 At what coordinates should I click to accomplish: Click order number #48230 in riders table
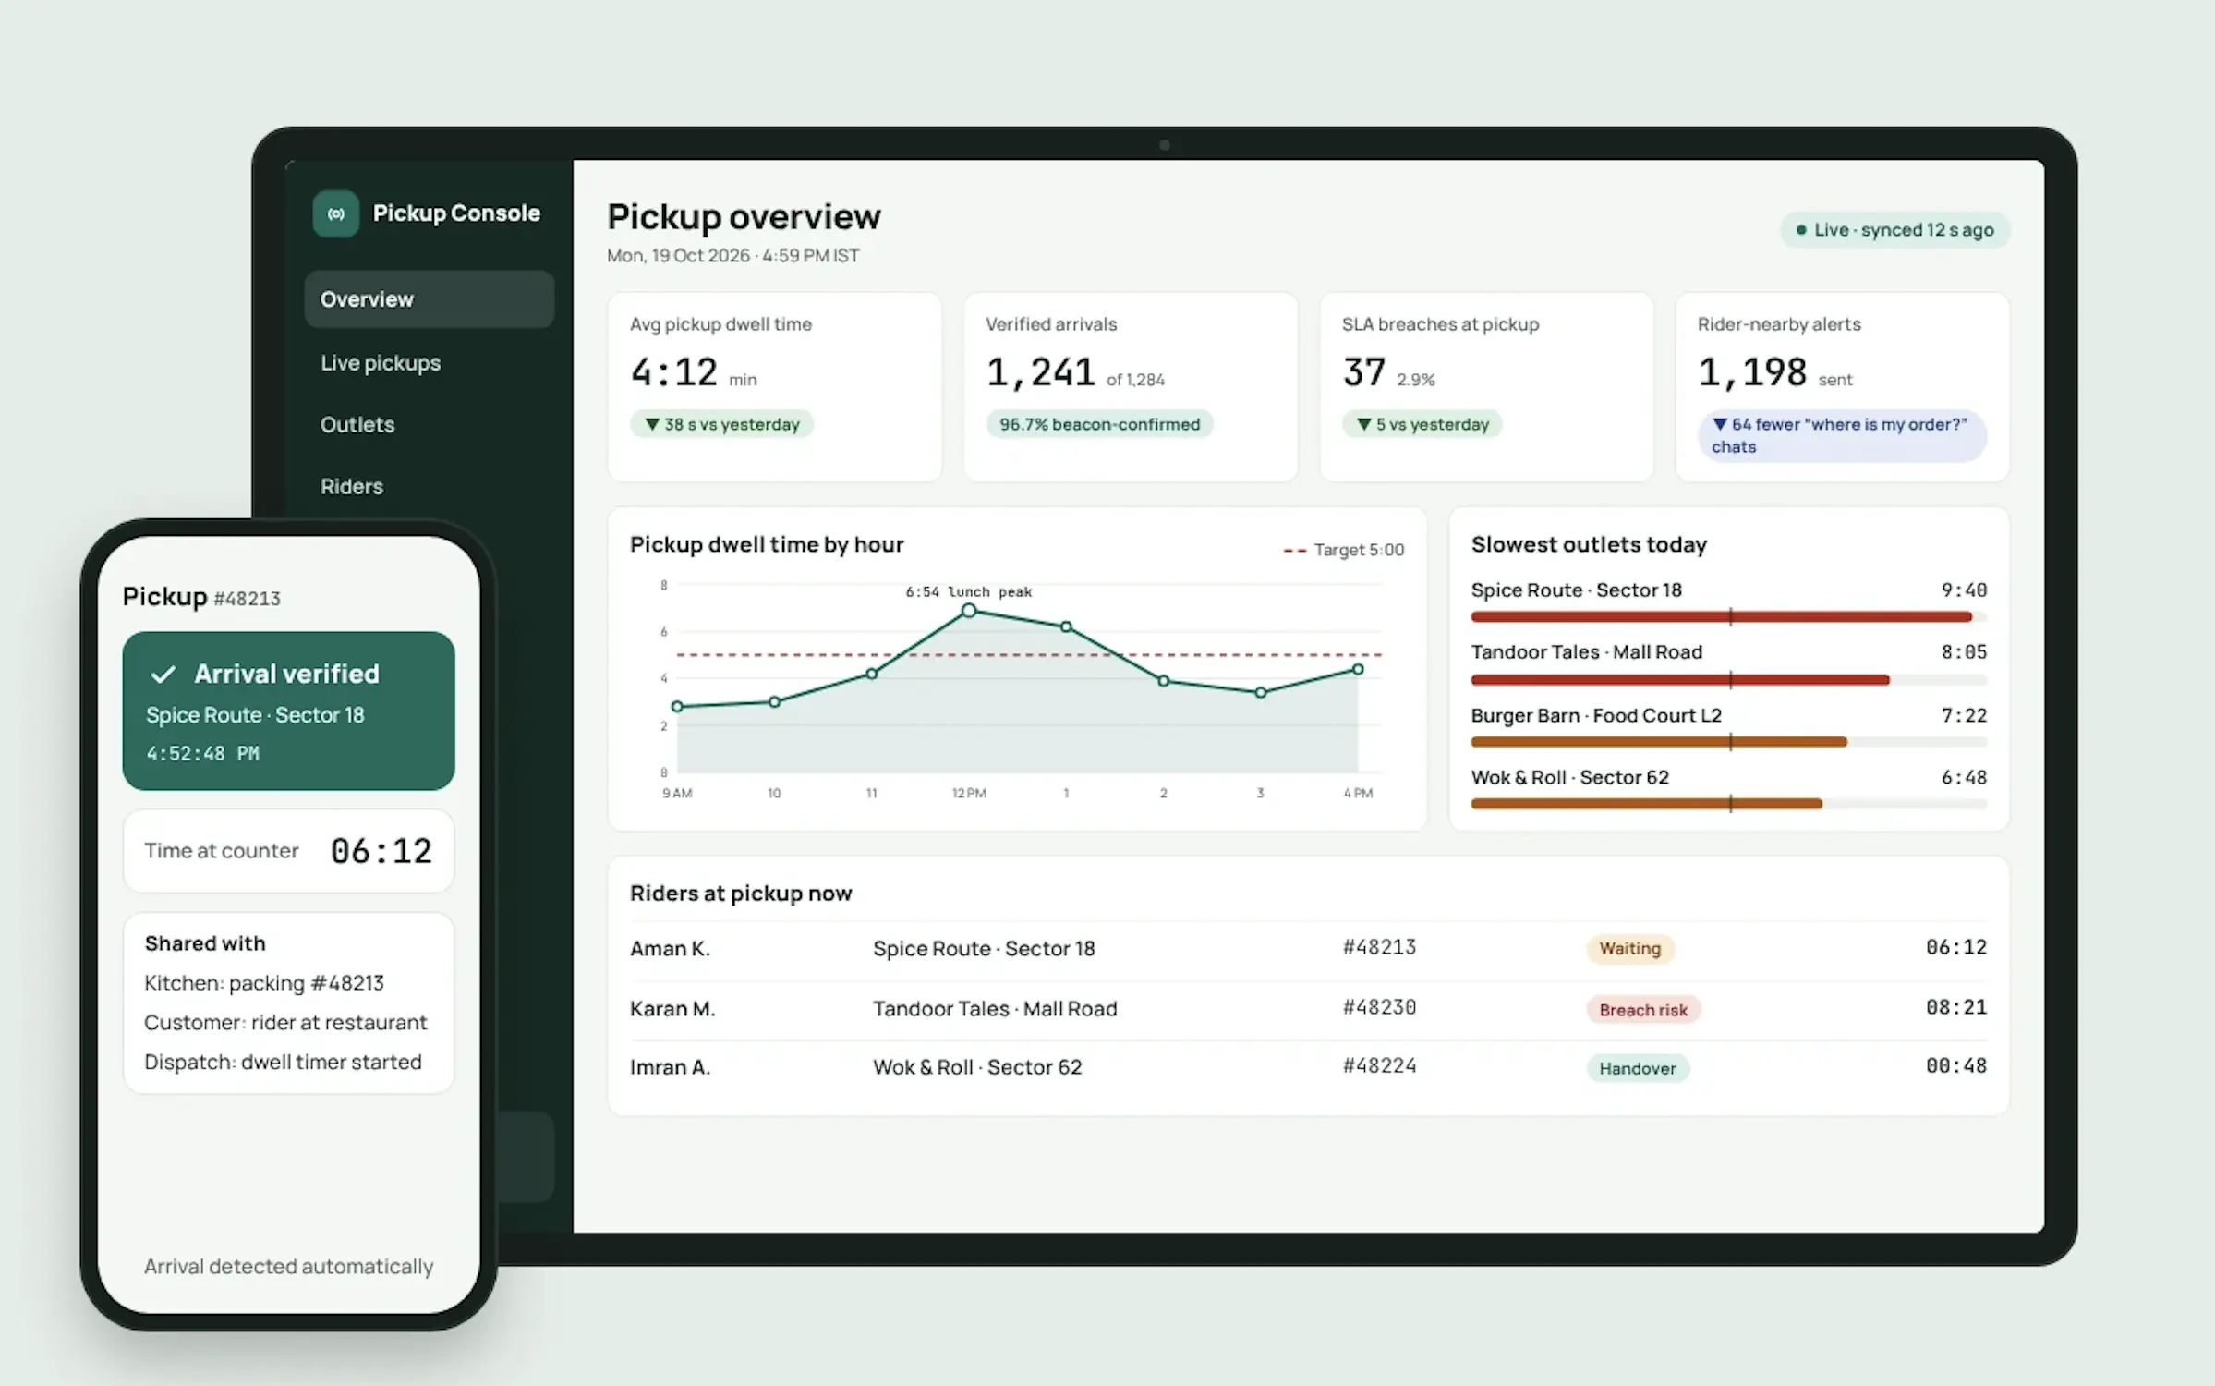[1379, 1008]
